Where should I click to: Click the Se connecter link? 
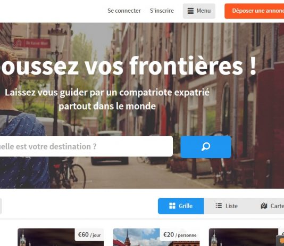click(x=124, y=11)
